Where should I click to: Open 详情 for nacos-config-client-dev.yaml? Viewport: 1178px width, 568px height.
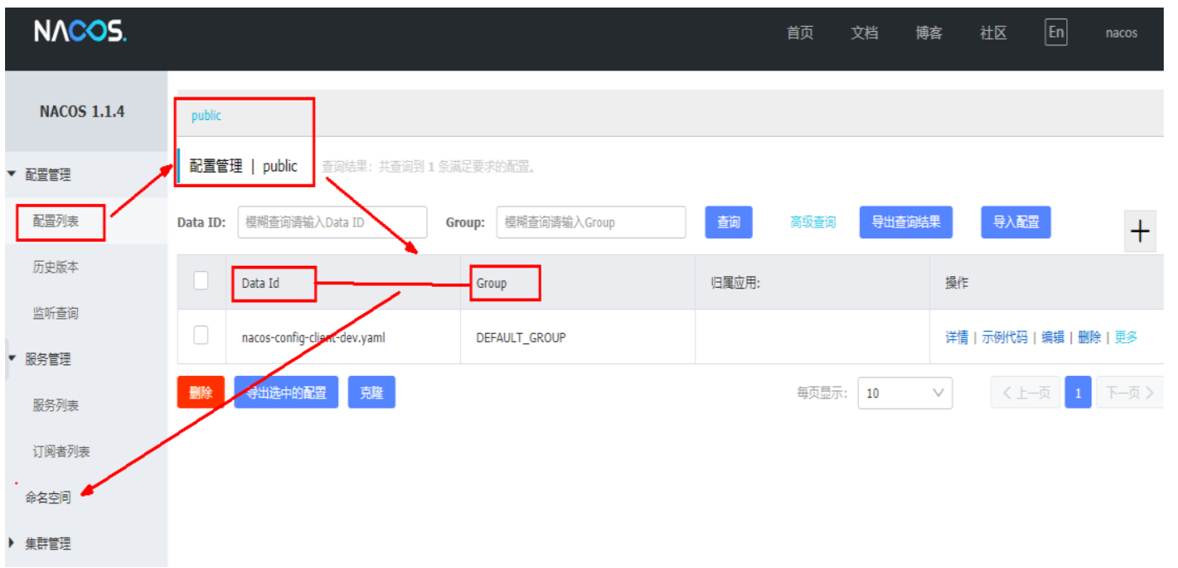point(957,337)
